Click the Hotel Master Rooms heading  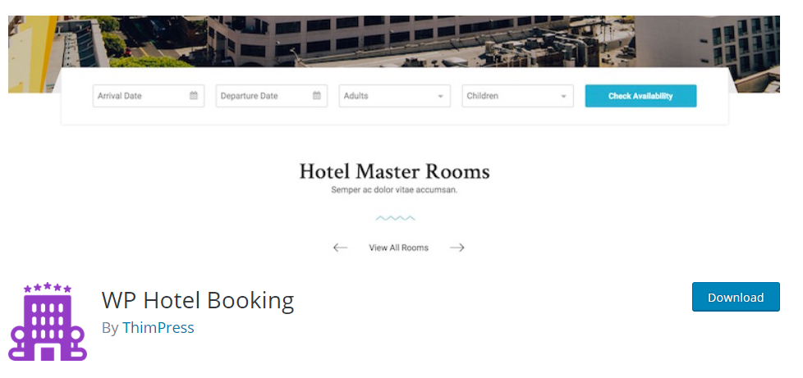tap(394, 171)
